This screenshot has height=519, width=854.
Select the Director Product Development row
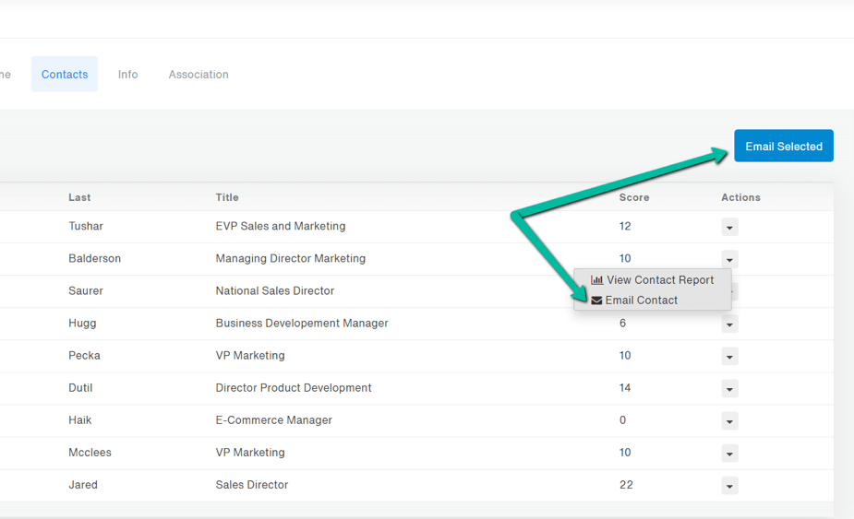tap(294, 388)
